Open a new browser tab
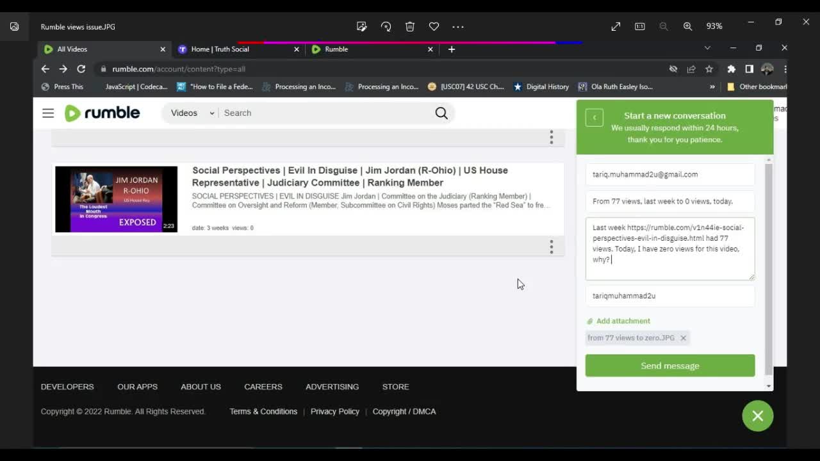This screenshot has width=820, height=461. tap(452, 49)
